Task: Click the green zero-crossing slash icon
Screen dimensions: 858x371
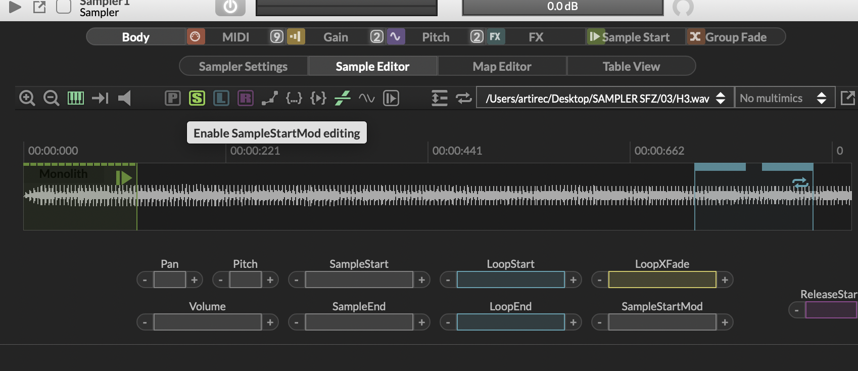Action: (x=343, y=98)
